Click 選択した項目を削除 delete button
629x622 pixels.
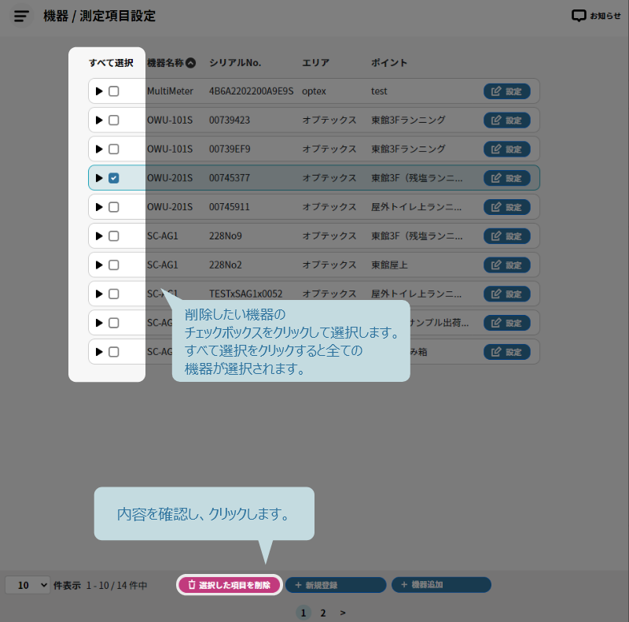(230, 585)
